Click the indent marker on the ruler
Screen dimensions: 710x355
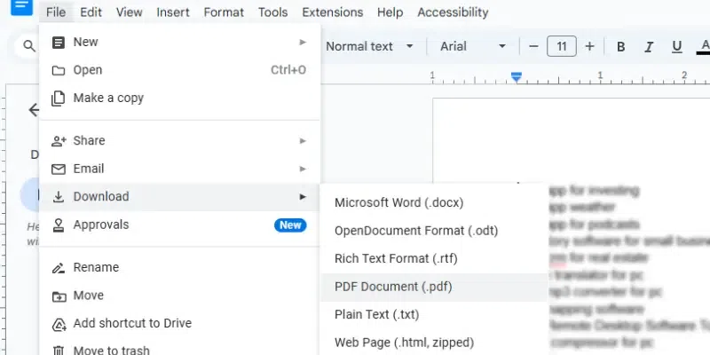(517, 77)
